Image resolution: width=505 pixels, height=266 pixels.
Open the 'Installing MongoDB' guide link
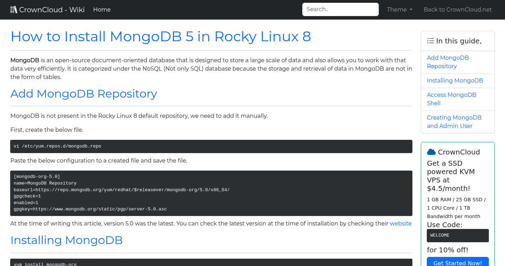point(455,80)
